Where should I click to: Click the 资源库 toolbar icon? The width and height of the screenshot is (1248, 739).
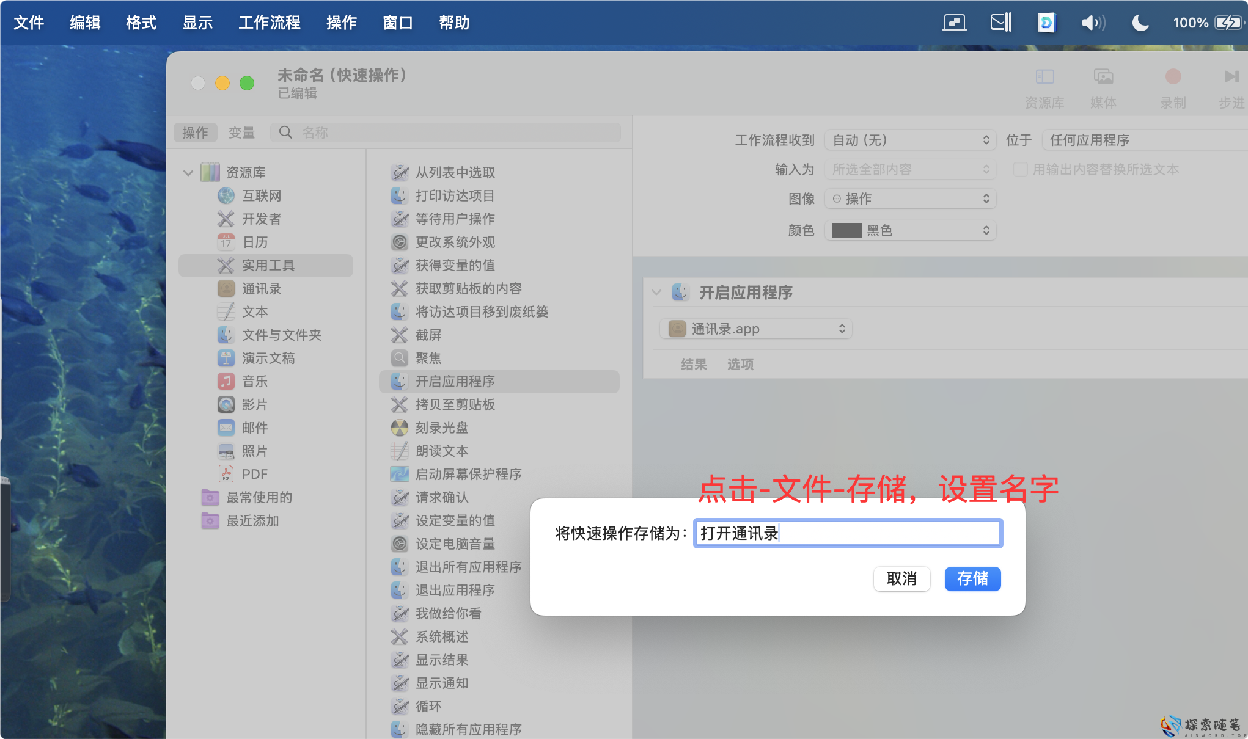point(1045,78)
